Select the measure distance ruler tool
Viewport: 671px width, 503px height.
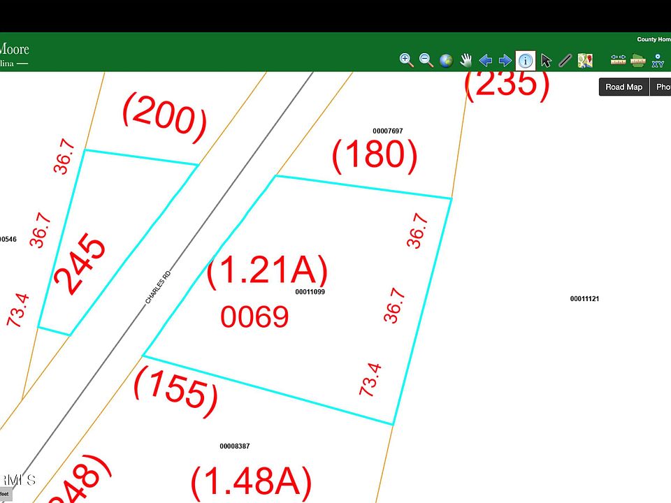pyautogui.click(x=618, y=60)
